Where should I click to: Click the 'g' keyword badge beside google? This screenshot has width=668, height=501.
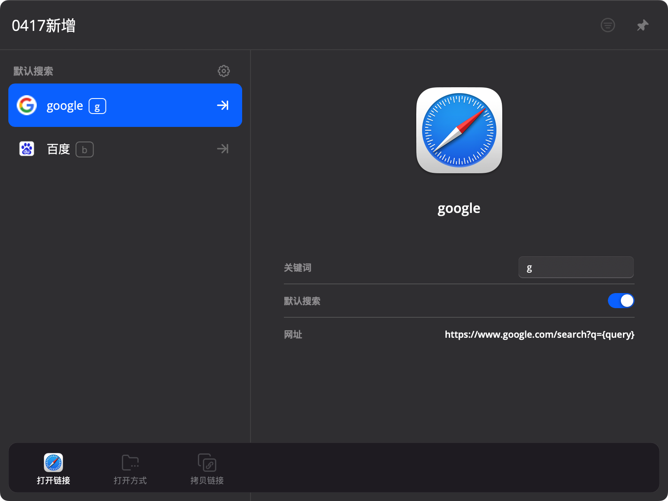(97, 106)
